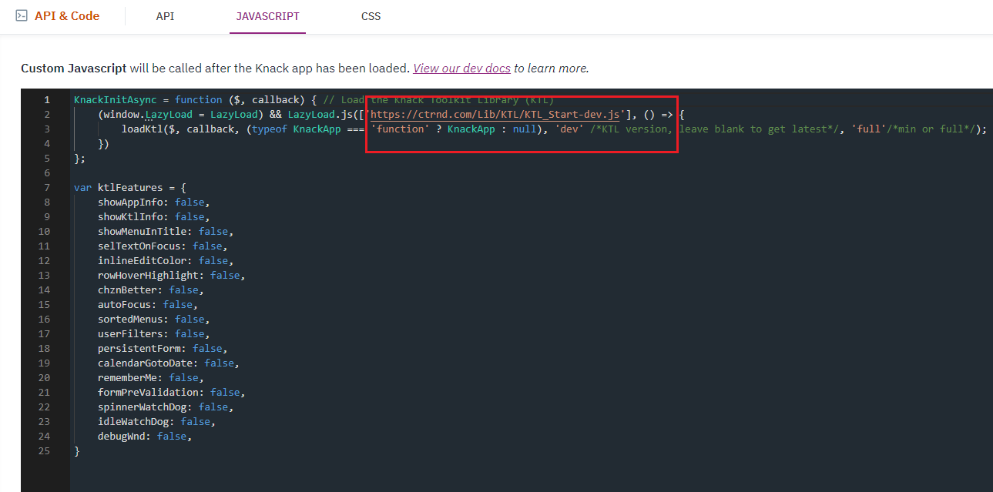Open the View our dev docs link
The width and height of the screenshot is (993, 492).
[x=461, y=68]
